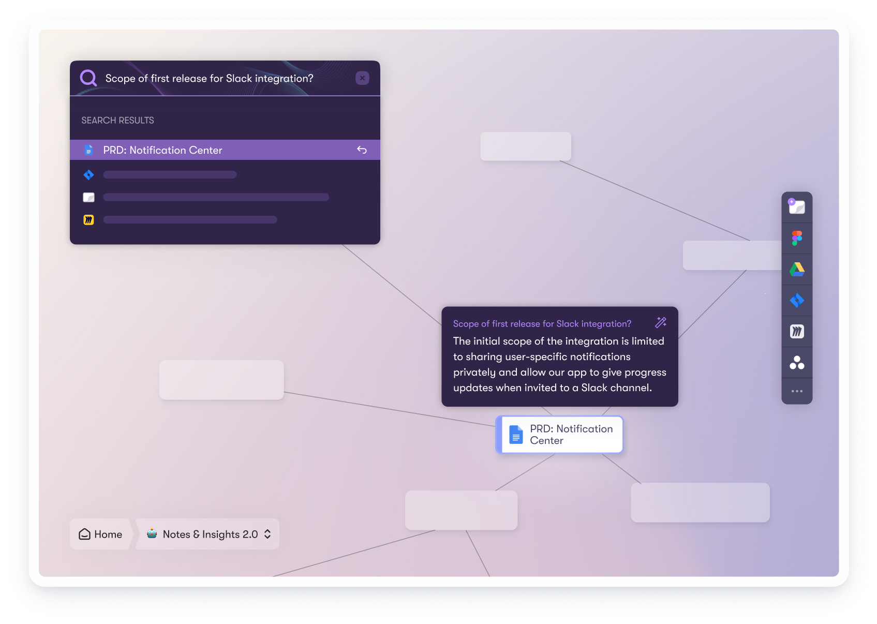
Task: Select the PRD: Notification Center search result
Action: click(x=225, y=150)
